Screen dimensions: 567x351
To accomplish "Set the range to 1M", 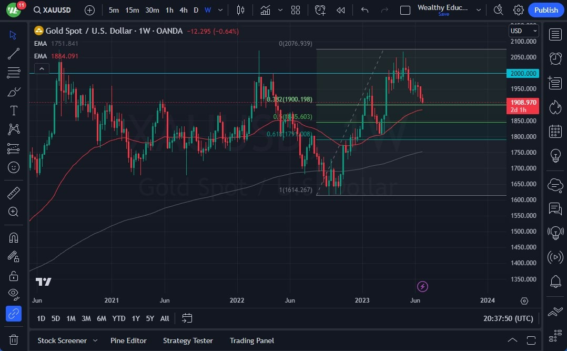I will [x=71, y=318].
